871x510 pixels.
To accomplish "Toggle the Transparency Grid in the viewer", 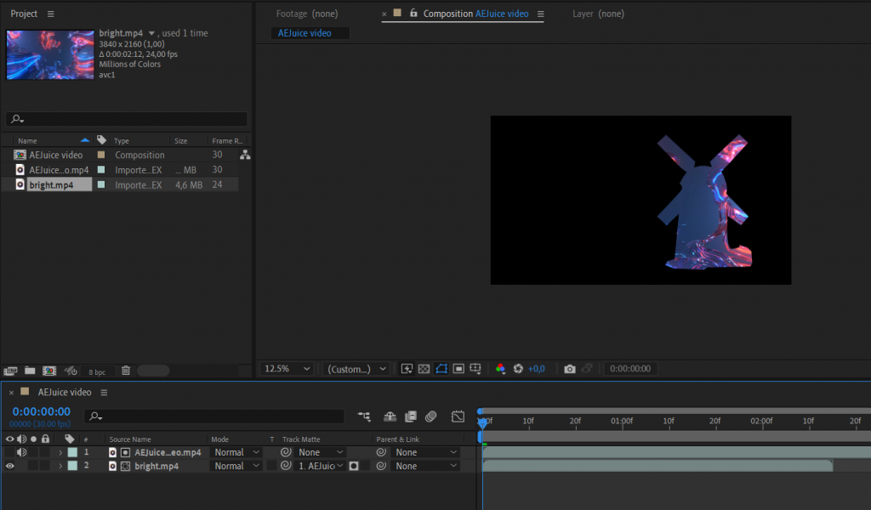I will 424,368.
